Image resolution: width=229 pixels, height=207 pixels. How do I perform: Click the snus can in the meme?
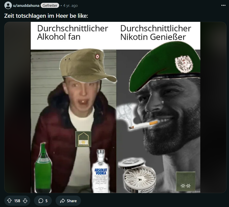[137, 175]
